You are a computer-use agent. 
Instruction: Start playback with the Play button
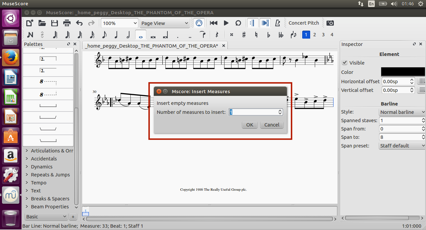click(x=226, y=23)
